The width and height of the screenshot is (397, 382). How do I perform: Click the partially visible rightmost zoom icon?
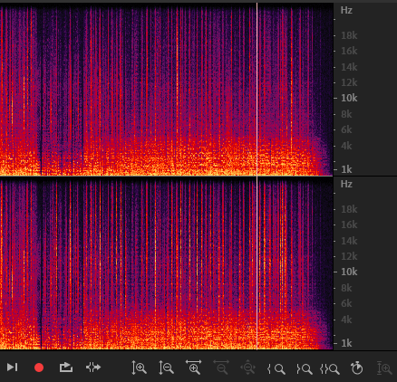[x=384, y=368]
